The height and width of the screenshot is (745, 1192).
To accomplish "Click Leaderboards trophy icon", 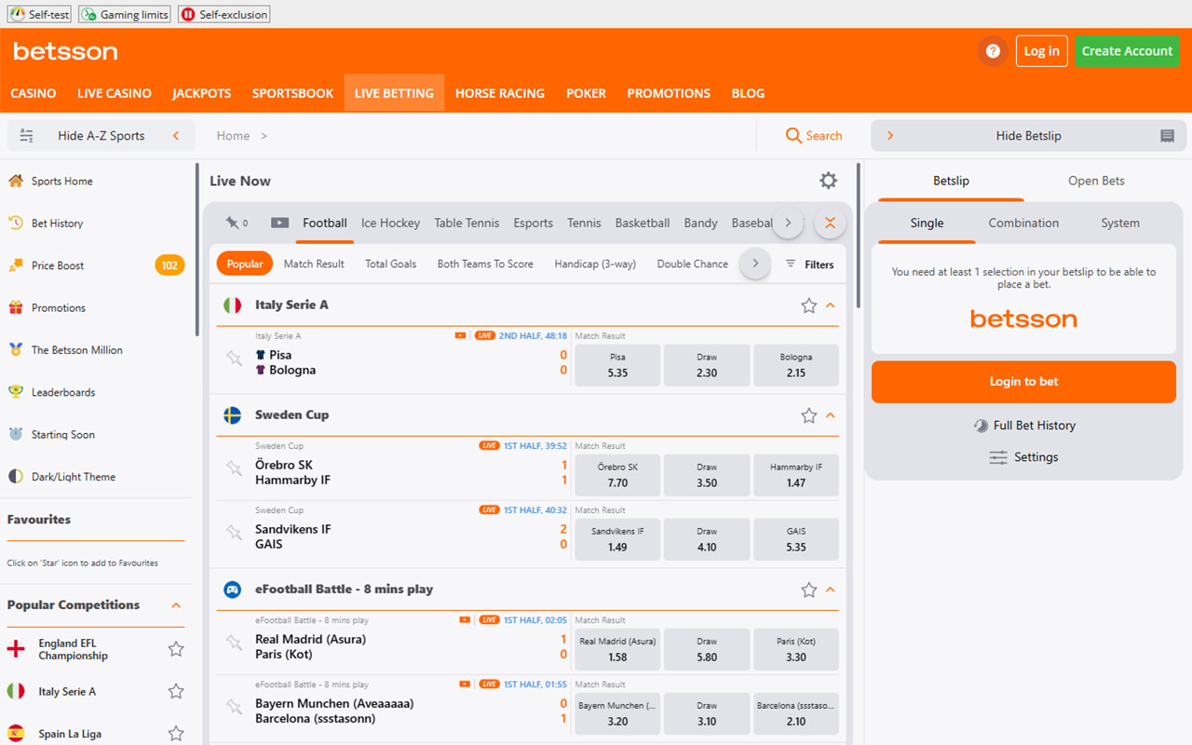I will tap(16, 392).
